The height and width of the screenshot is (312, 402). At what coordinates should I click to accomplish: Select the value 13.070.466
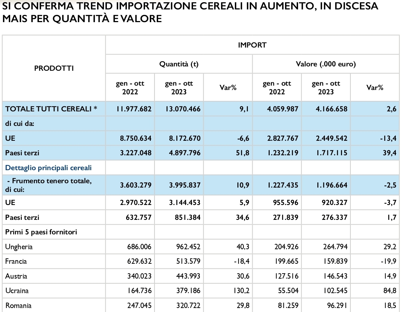(183, 109)
